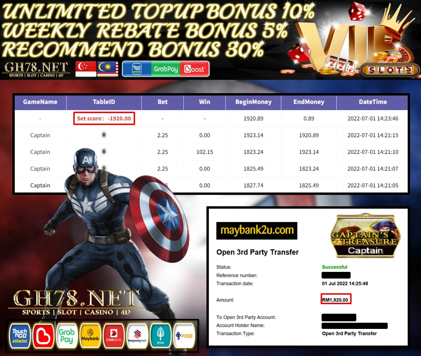Click the Bet value 2.25 in the 14:21:15 row

tap(162, 135)
